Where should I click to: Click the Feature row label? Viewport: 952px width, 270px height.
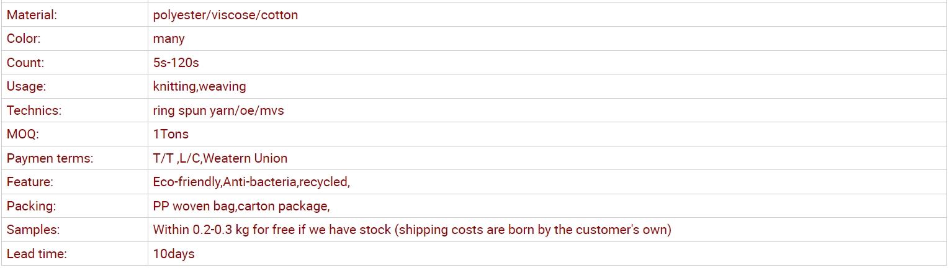tap(30, 182)
